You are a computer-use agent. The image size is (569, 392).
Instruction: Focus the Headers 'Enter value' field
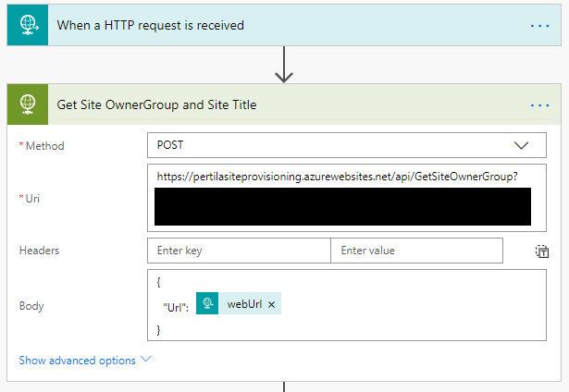[416, 251]
